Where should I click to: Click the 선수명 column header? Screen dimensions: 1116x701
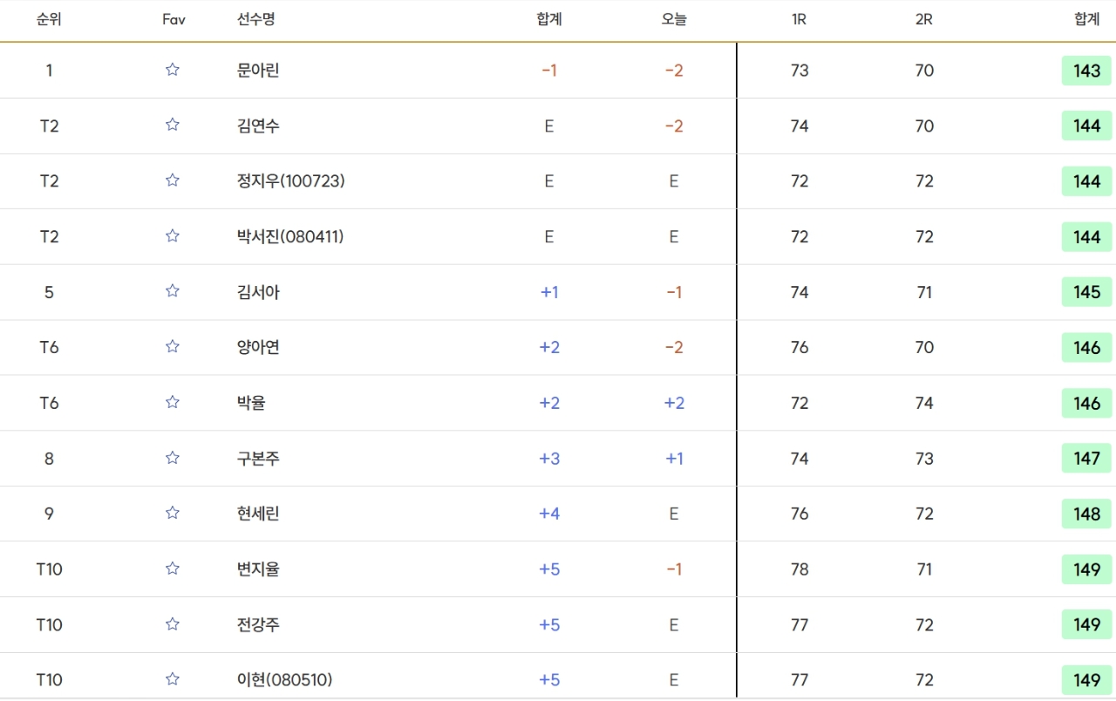(x=255, y=20)
